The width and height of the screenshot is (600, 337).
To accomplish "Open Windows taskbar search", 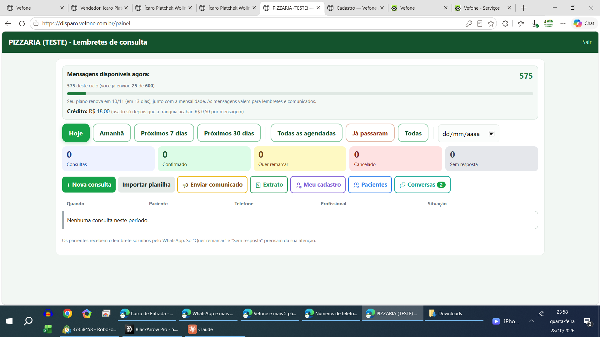I will (28, 321).
